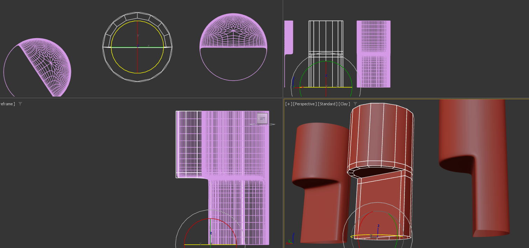Screen dimensions: 529x248
Task: Click the filter icon beside the wireframe label
Action: pos(20,104)
